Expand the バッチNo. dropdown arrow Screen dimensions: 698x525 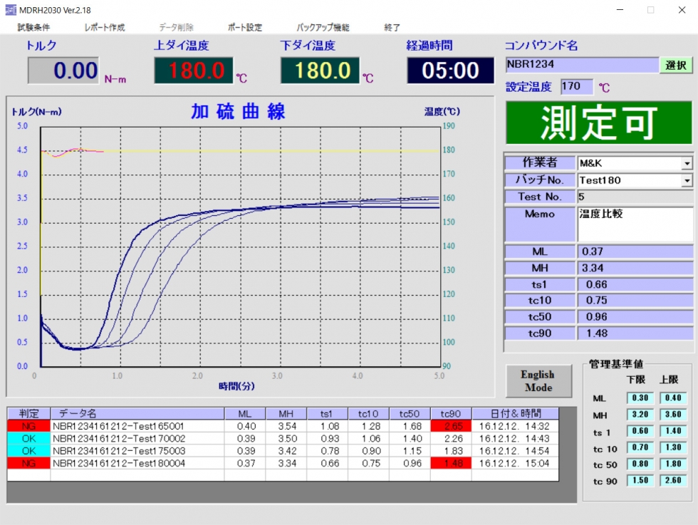[x=687, y=181]
